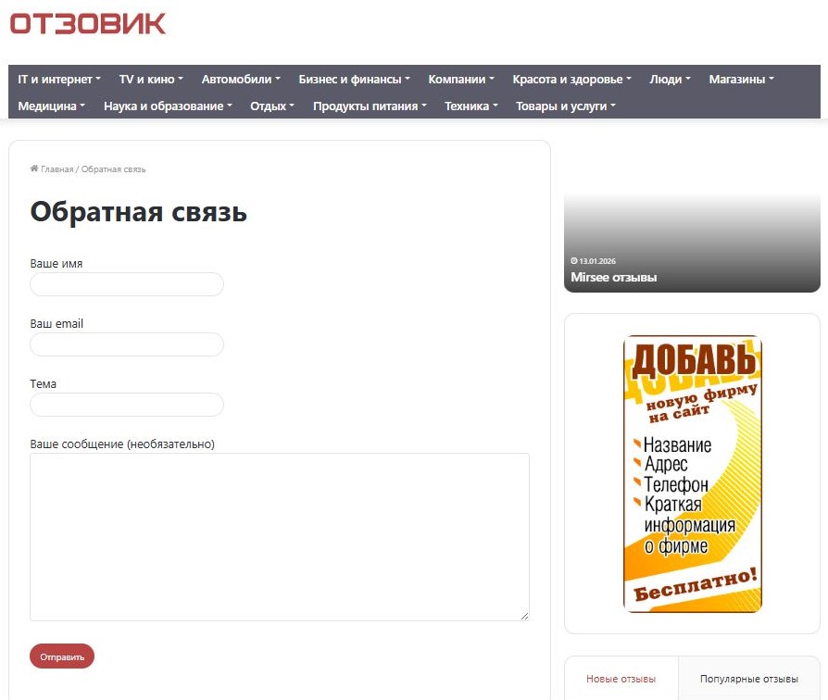
Task: Click the Ваше сообщение text area
Action: (x=280, y=537)
